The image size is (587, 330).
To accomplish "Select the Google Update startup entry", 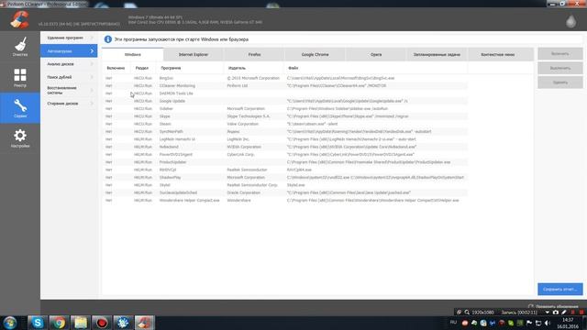I will pyautogui.click(x=285, y=101).
